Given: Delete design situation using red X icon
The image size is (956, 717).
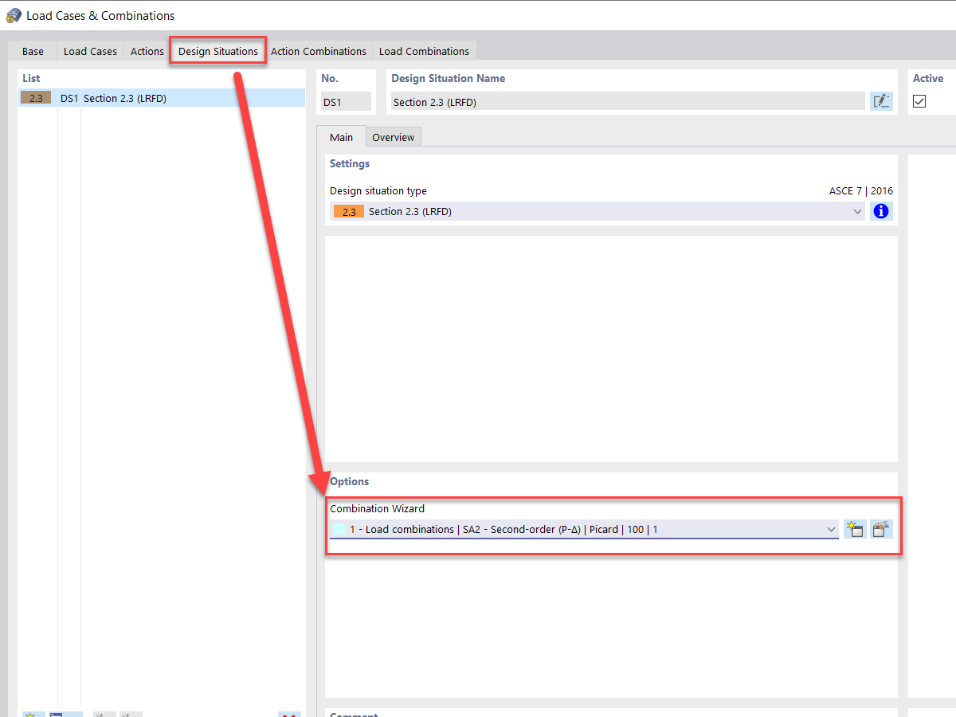Looking at the screenshot, I should coord(288,715).
